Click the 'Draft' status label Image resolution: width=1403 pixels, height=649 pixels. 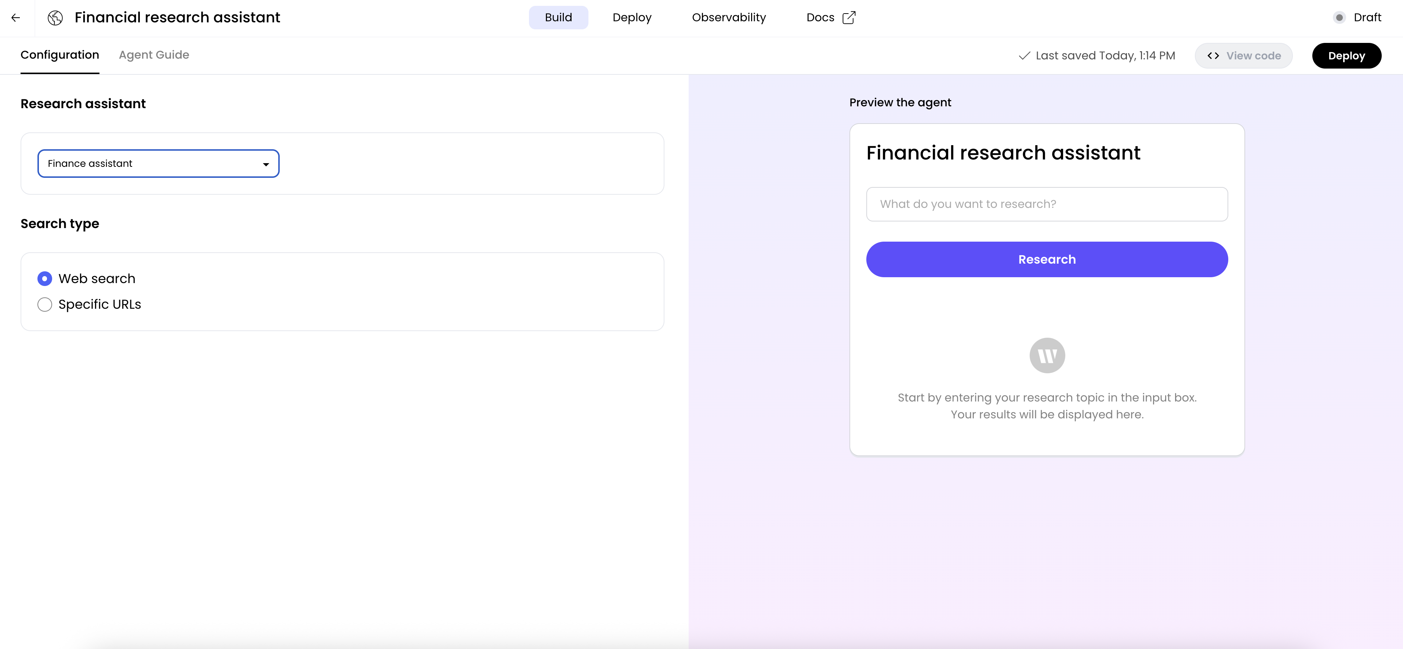tap(1367, 17)
